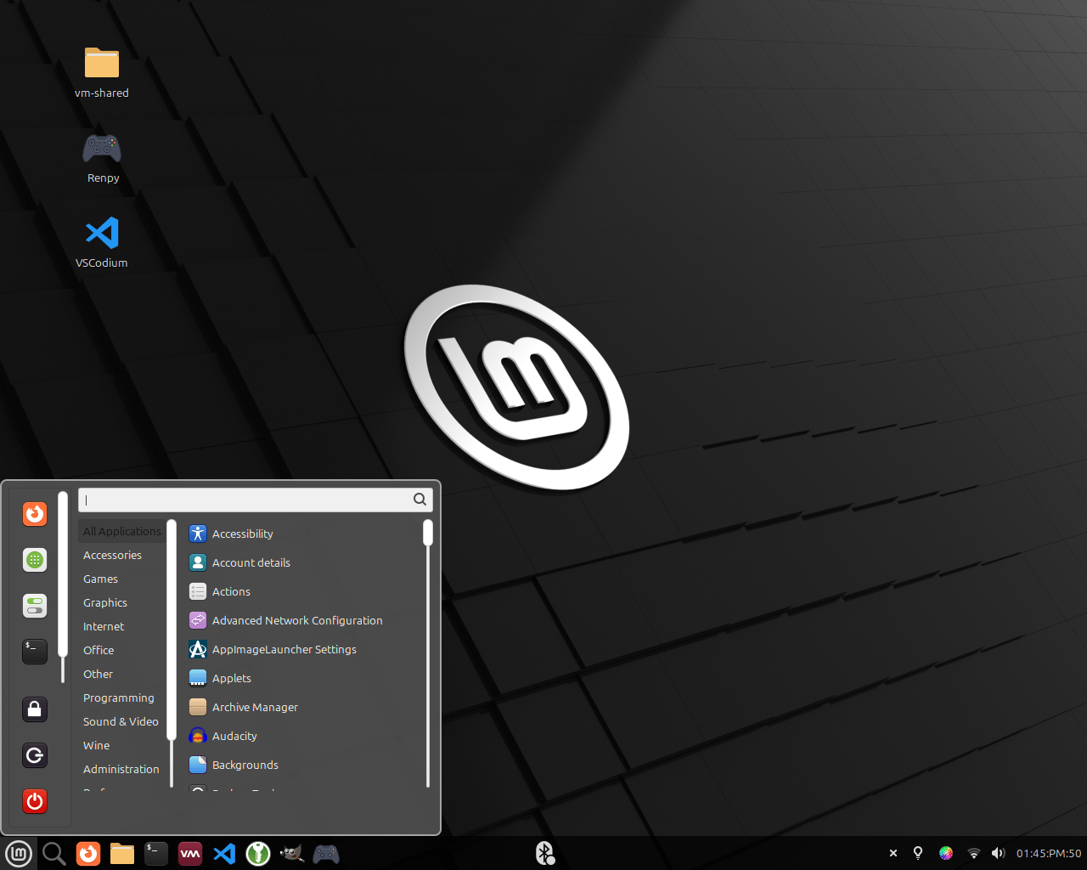Image resolution: width=1087 pixels, height=870 pixels.
Task: Log out using the menu logout icon
Action: coord(35,755)
